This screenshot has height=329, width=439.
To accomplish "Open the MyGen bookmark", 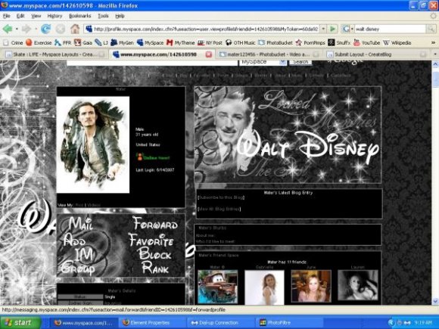I will click(122, 43).
